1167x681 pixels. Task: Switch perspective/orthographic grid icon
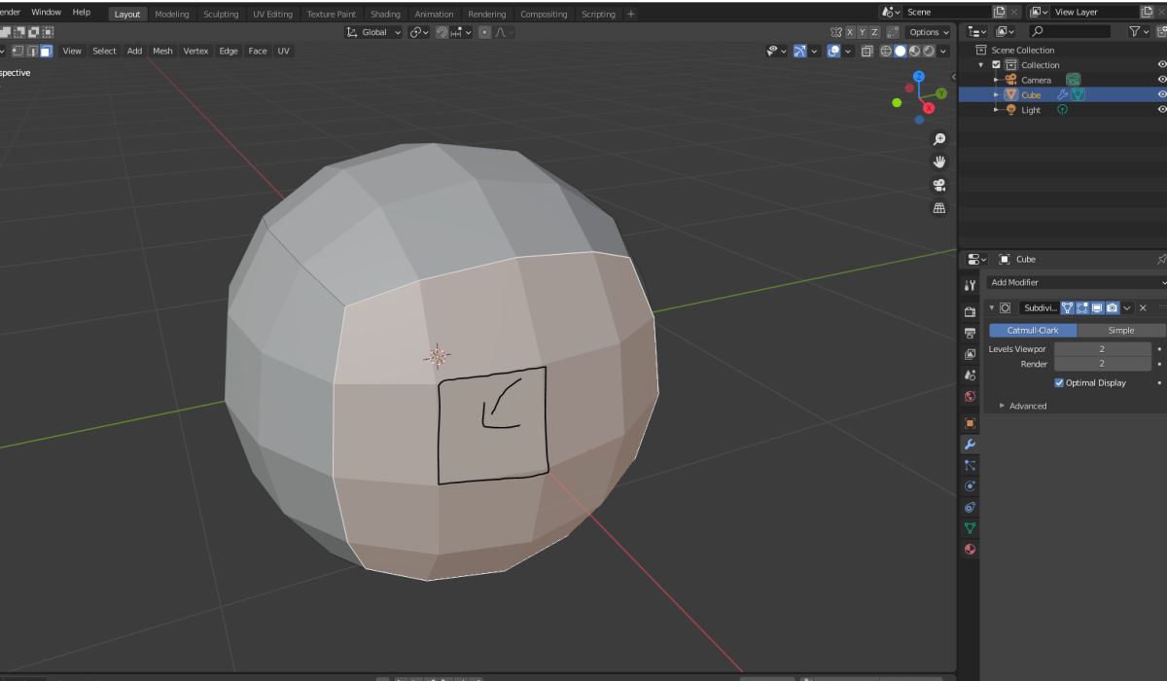938,207
